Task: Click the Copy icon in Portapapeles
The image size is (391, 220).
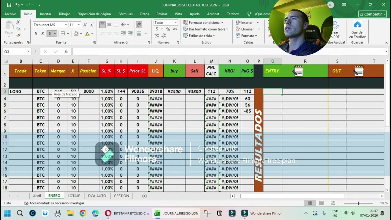Action: coord(18,29)
